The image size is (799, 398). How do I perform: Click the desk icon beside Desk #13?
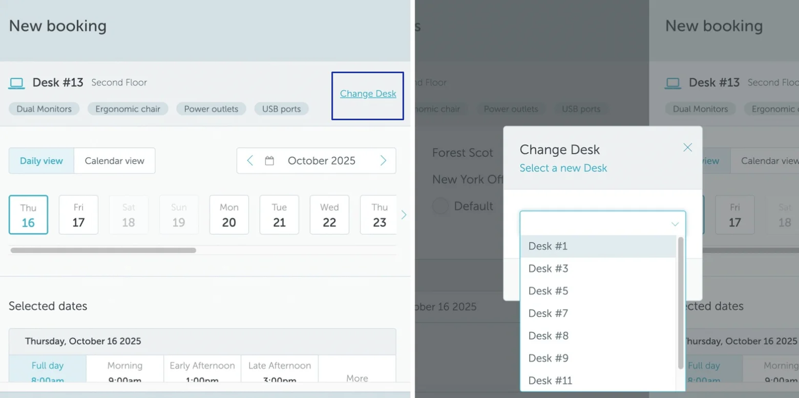pyautogui.click(x=17, y=82)
